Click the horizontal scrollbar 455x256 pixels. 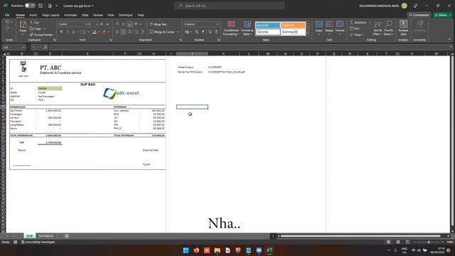point(360,236)
